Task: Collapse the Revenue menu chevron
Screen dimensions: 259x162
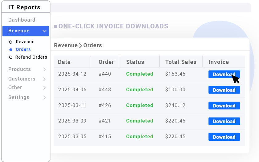Action: [x=44, y=31]
